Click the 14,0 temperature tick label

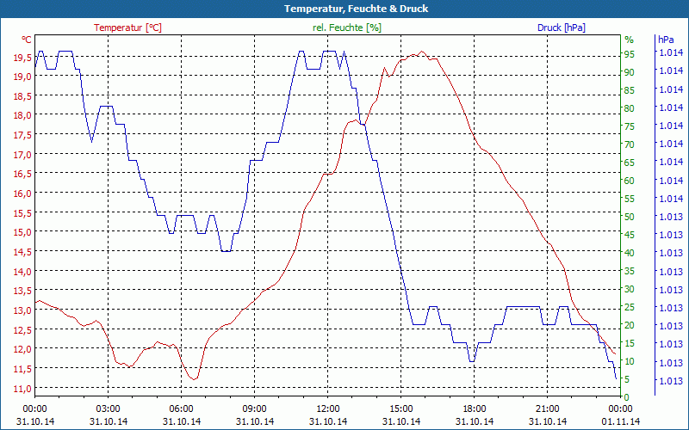coord(22,272)
